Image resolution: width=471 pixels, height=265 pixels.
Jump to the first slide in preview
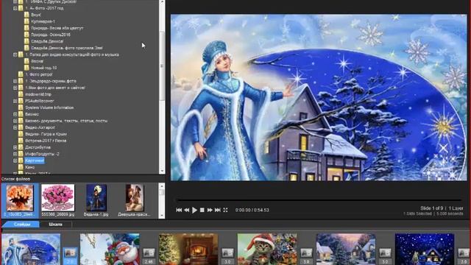point(179,210)
